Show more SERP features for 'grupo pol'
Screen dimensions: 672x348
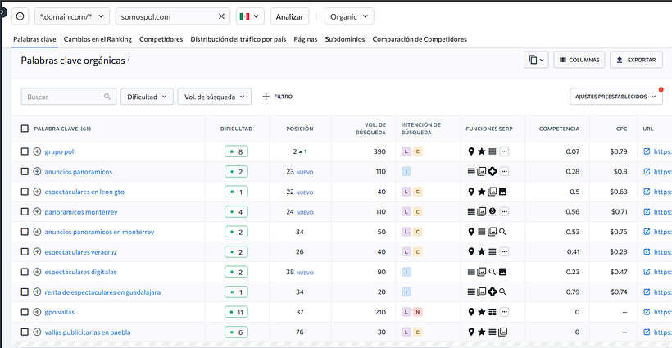point(504,151)
